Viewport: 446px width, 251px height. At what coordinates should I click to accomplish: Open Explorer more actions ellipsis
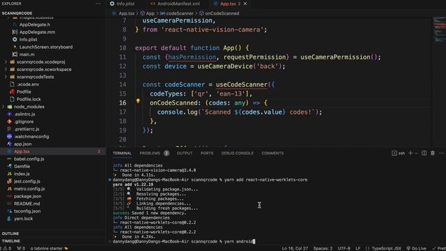(x=98, y=3)
